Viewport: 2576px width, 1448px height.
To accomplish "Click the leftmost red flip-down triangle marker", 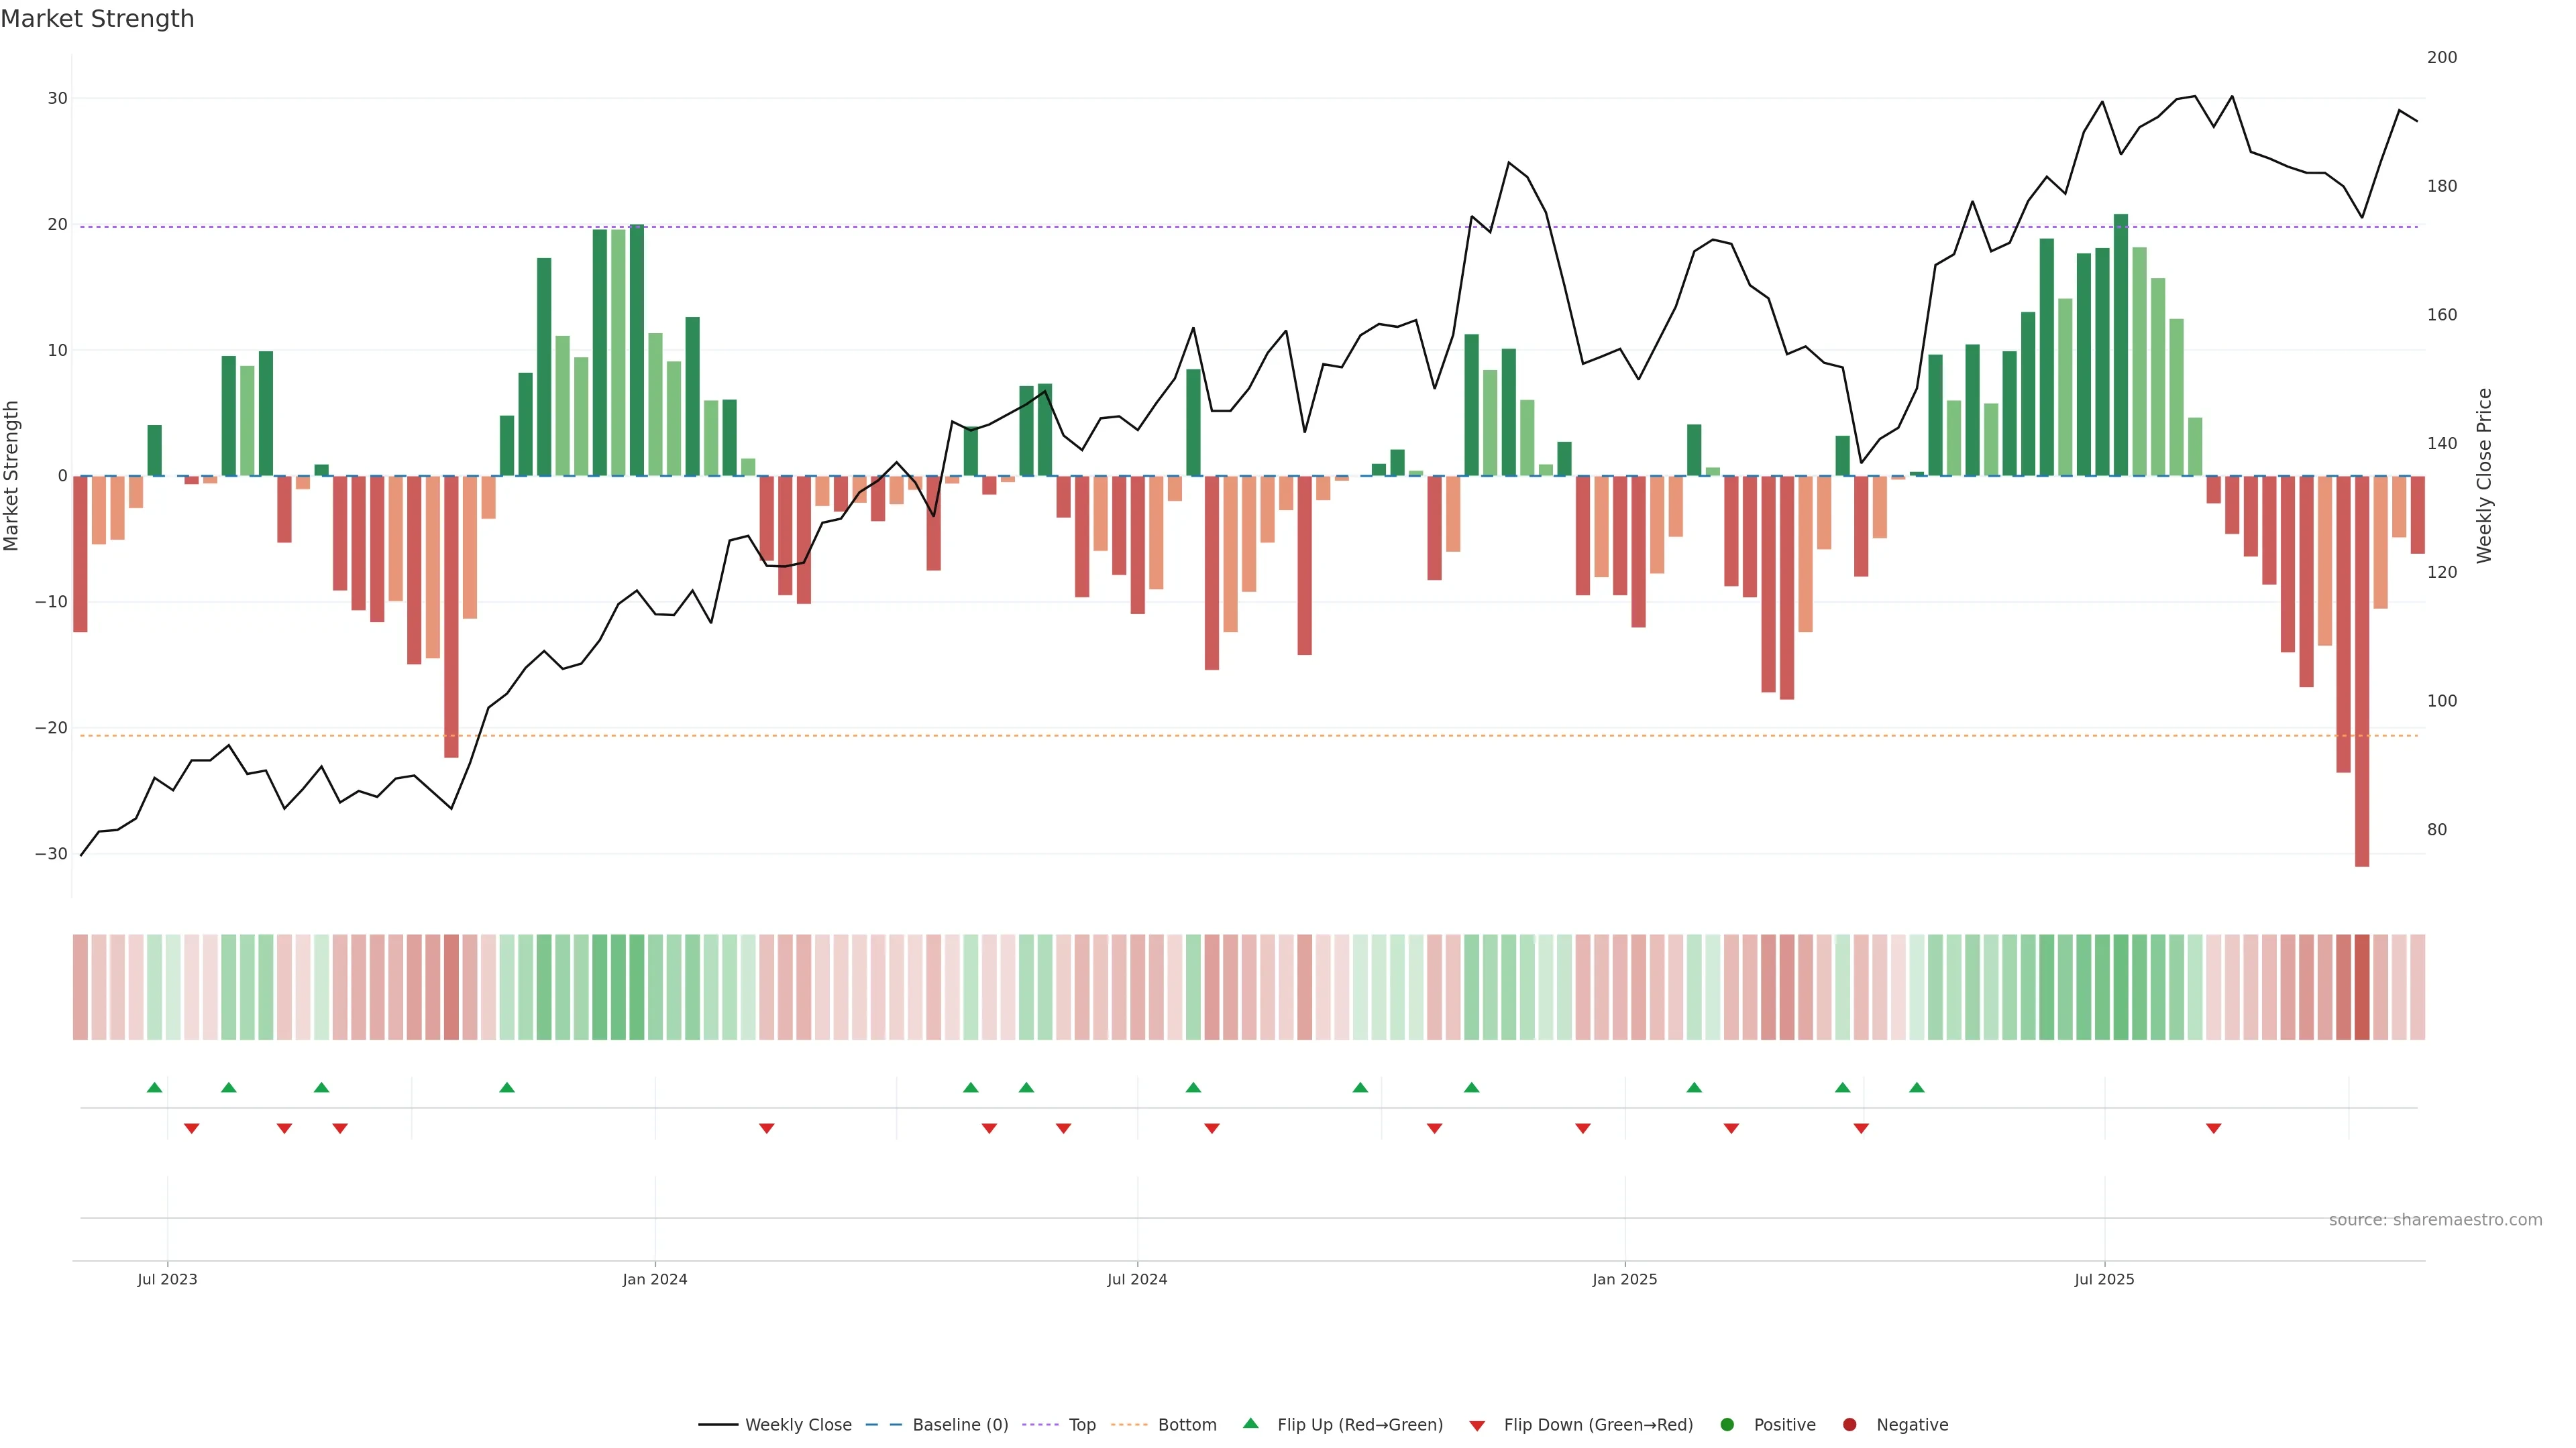I will tap(191, 1128).
